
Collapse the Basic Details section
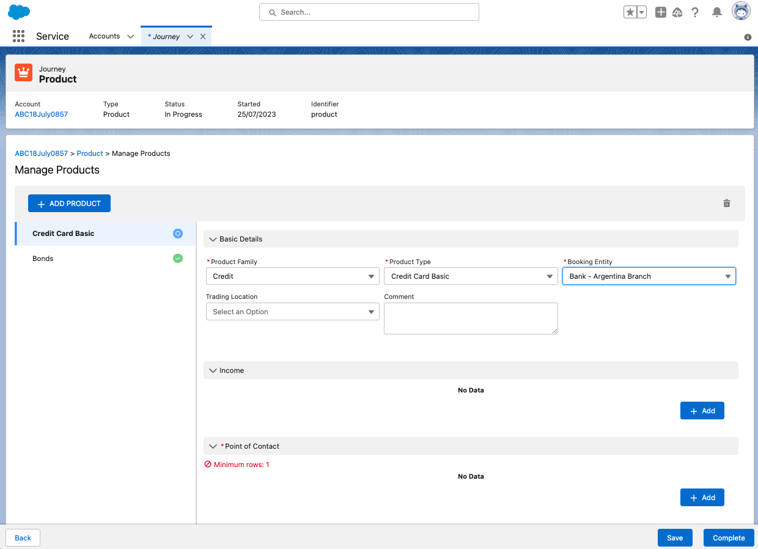point(213,239)
